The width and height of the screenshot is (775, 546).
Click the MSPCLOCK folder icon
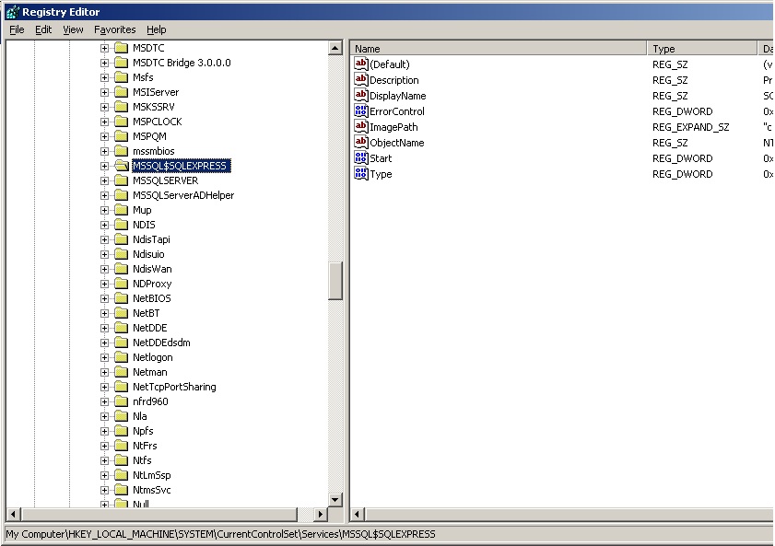(x=121, y=122)
